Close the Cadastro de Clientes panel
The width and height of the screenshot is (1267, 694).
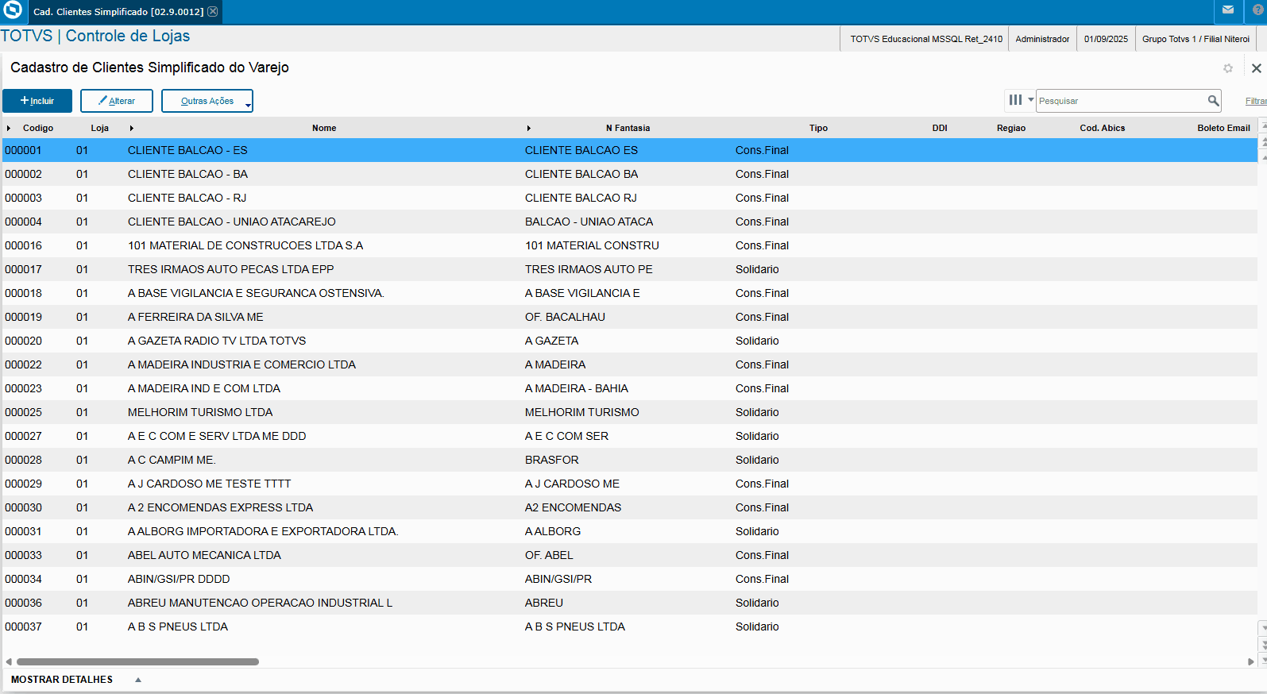pyautogui.click(x=1257, y=68)
